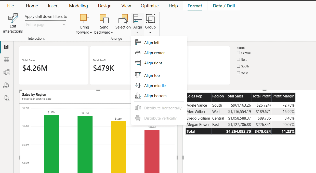Check the West region checkbox
This screenshot has width=316, height=173.
(238, 73)
